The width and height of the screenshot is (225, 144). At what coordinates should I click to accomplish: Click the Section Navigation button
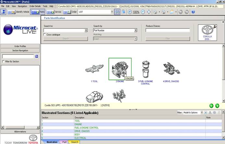tap(20, 50)
